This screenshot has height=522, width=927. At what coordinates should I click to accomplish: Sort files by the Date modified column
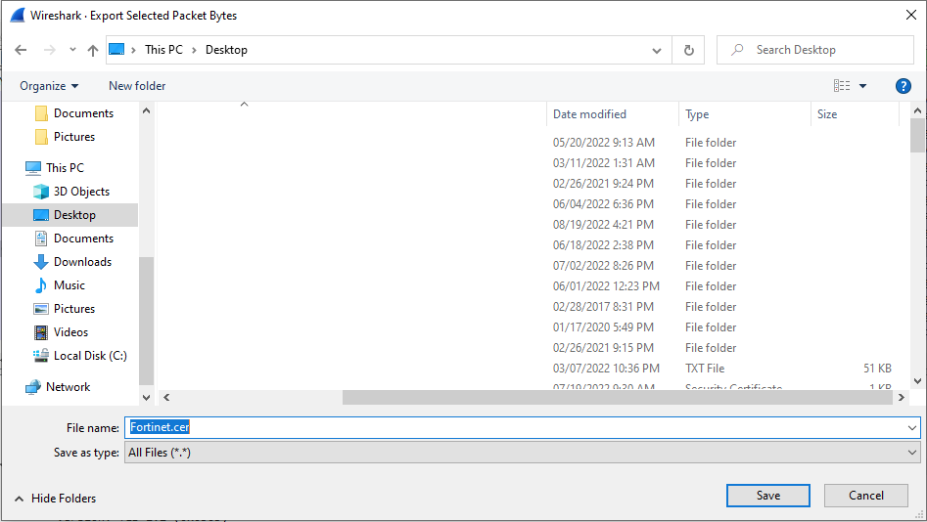[589, 114]
